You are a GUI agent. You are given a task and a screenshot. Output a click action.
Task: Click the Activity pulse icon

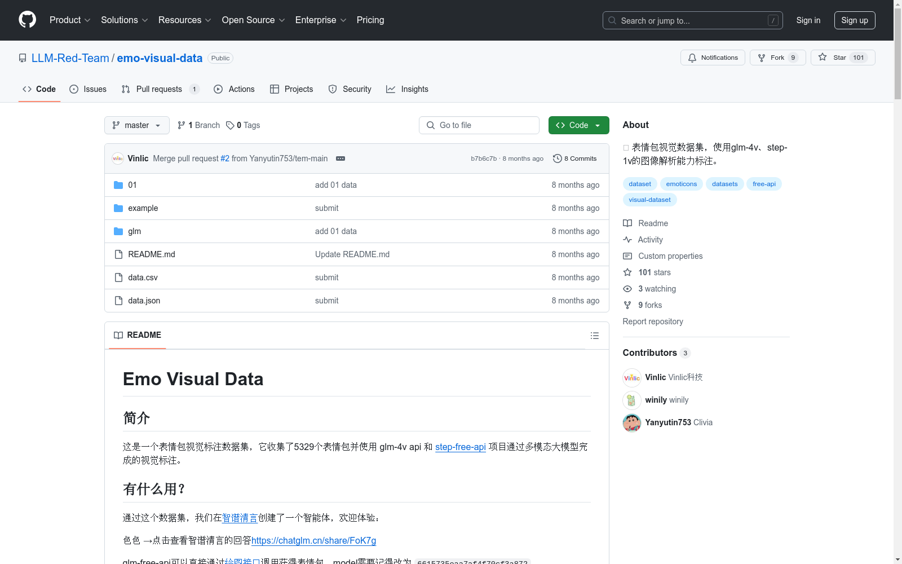tap(627, 240)
